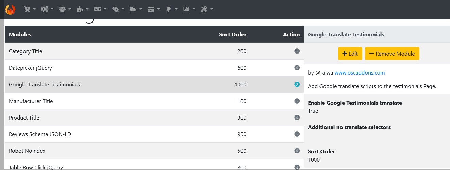Visit the www.oscaddons.com link

[360, 73]
